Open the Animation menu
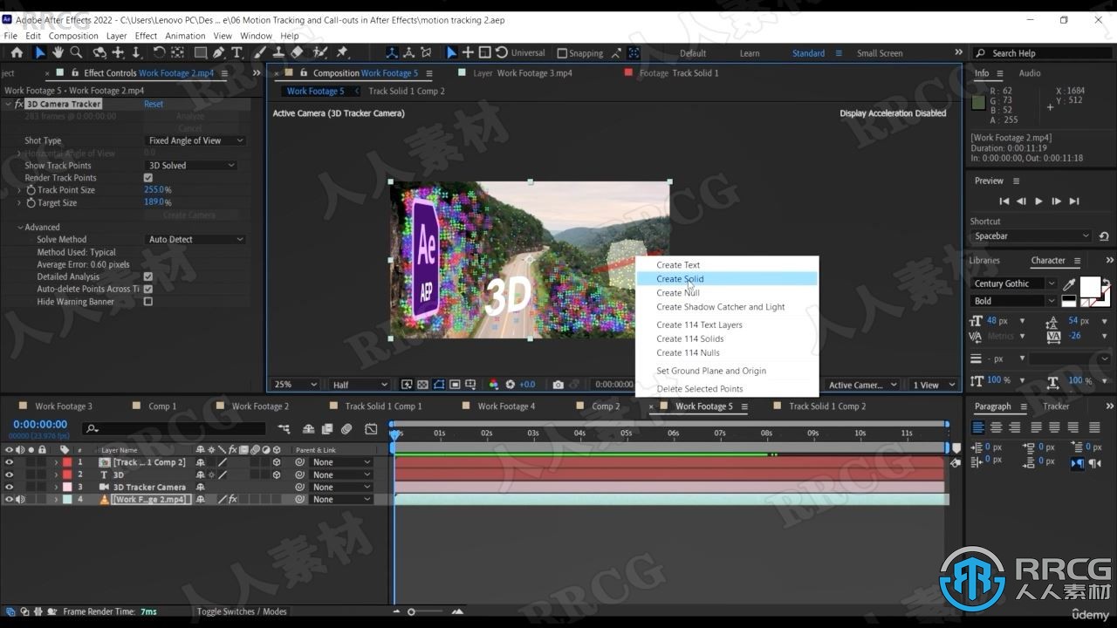 pyautogui.click(x=185, y=36)
